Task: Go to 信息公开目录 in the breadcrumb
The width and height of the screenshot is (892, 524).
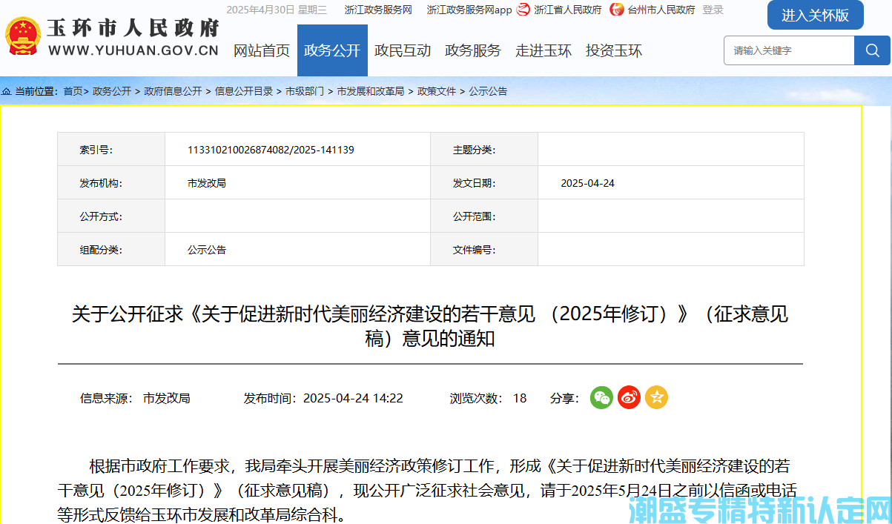Action: (244, 91)
